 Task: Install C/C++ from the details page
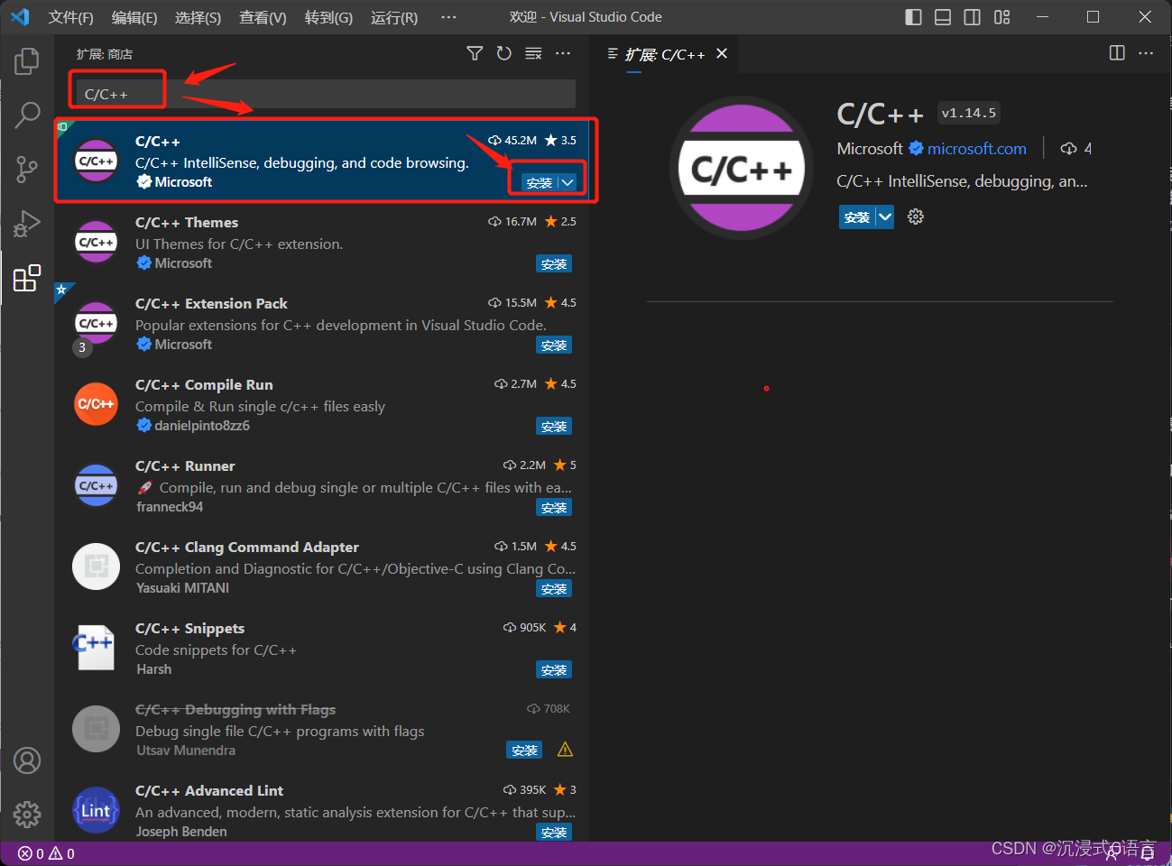857,216
